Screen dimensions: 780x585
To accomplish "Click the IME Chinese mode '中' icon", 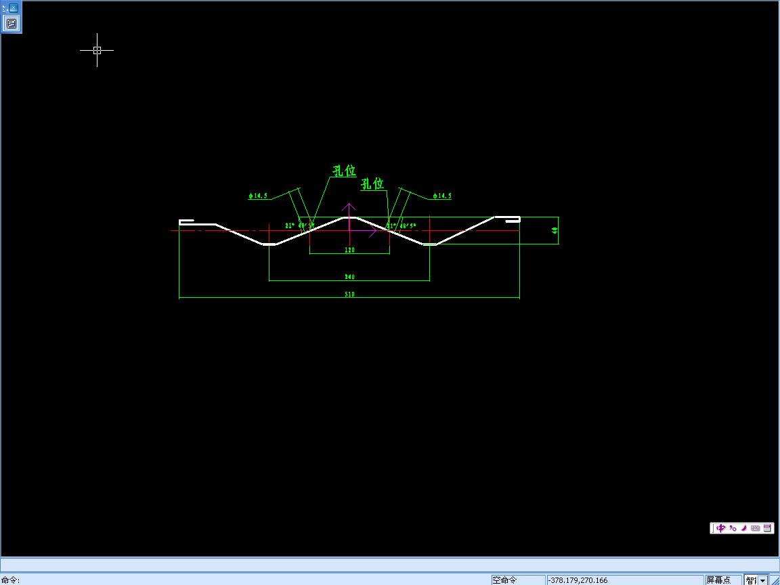I will (x=721, y=528).
